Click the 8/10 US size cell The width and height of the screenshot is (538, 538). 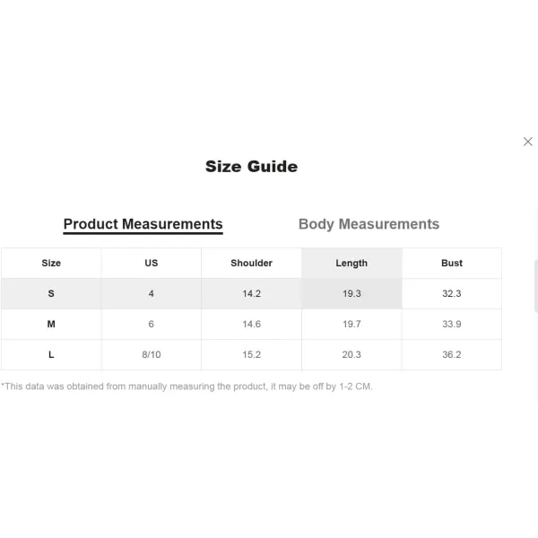152,355
